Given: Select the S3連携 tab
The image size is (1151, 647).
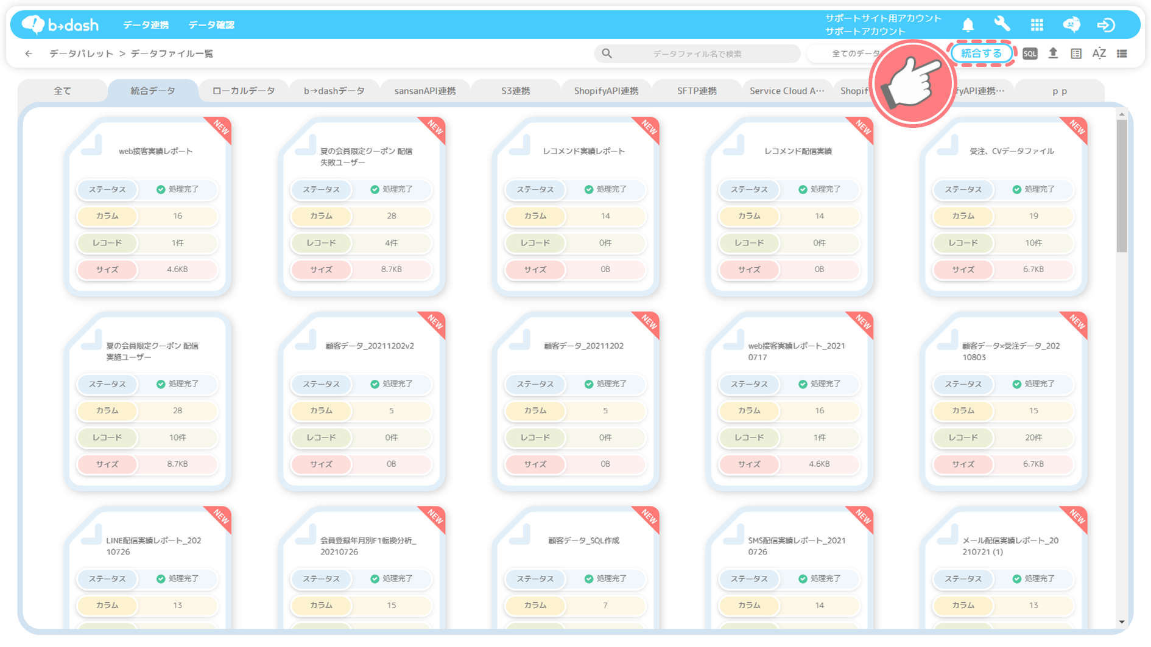Looking at the screenshot, I should tap(516, 91).
